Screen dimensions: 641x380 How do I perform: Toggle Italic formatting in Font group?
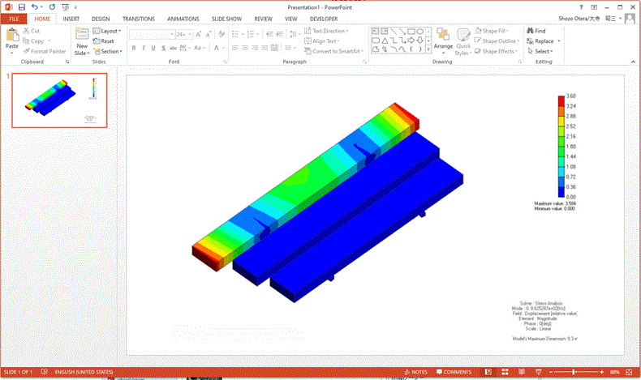(143, 48)
